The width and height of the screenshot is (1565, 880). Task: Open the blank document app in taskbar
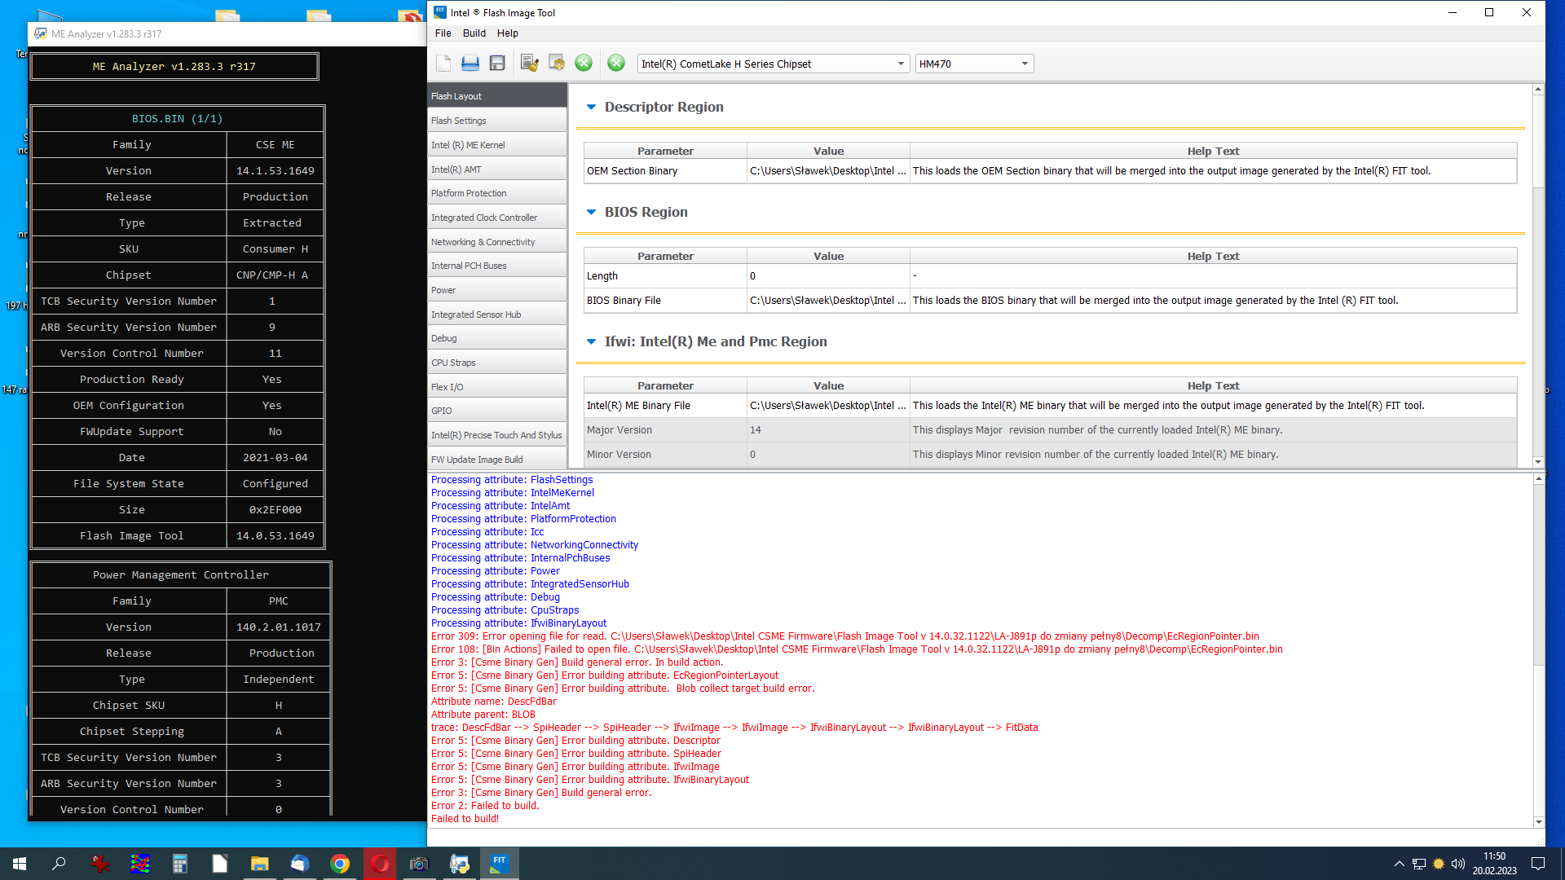click(220, 864)
